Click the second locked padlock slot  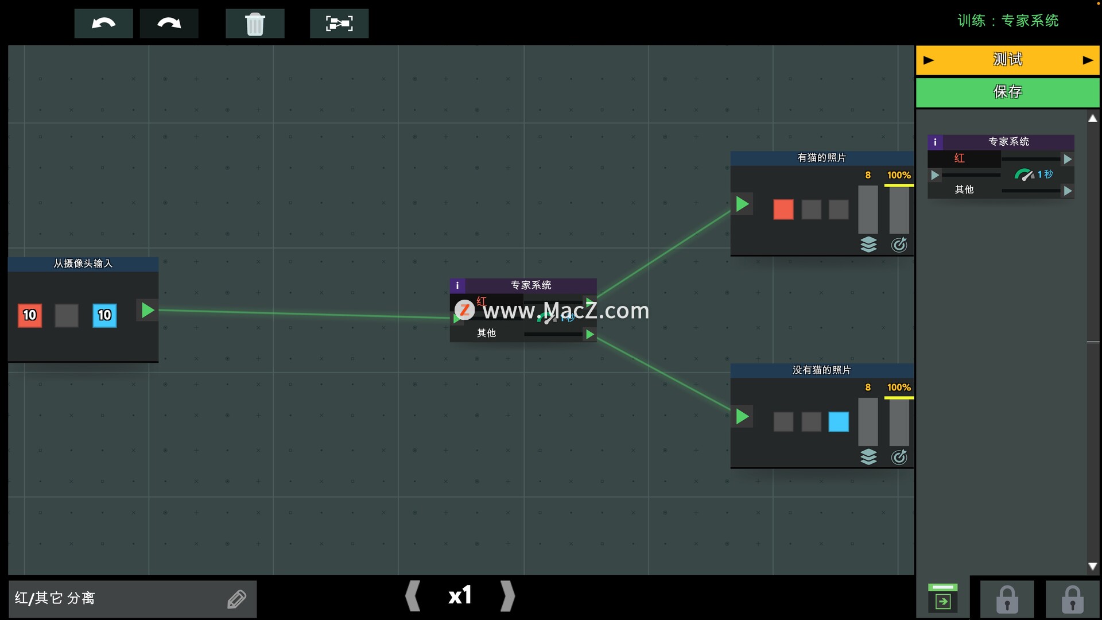point(1072,599)
